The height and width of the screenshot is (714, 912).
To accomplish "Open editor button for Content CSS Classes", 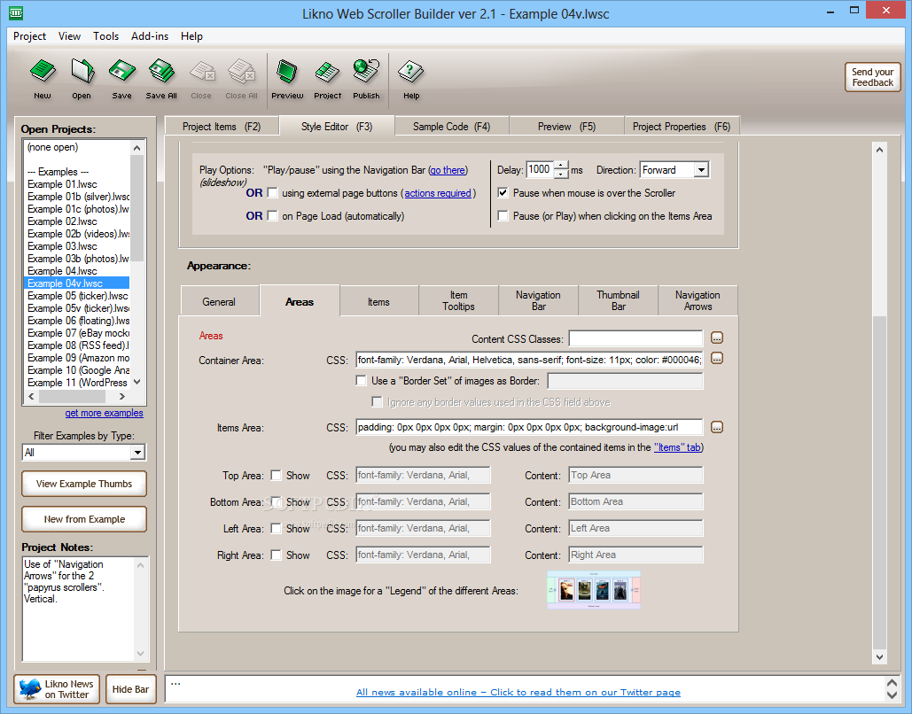I will click(x=717, y=338).
